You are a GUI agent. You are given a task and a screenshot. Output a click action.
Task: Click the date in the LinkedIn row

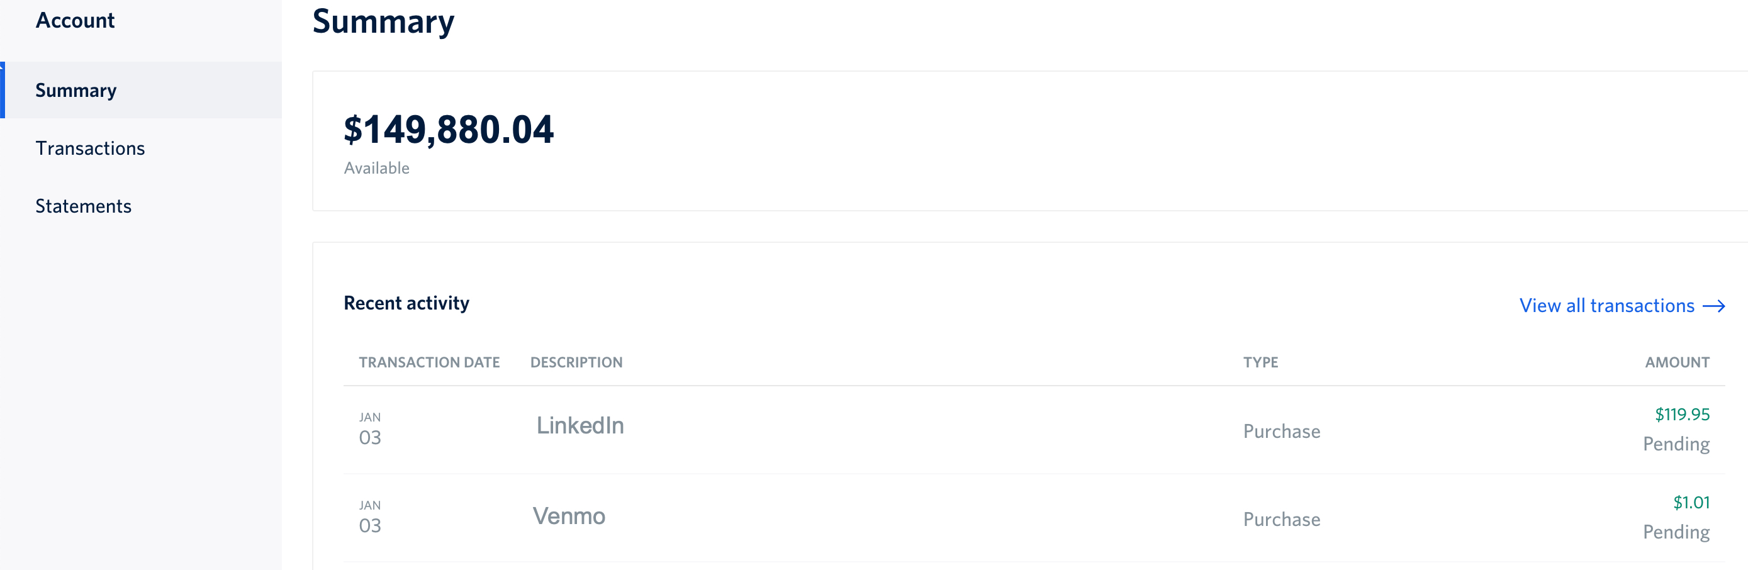(x=370, y=430)
